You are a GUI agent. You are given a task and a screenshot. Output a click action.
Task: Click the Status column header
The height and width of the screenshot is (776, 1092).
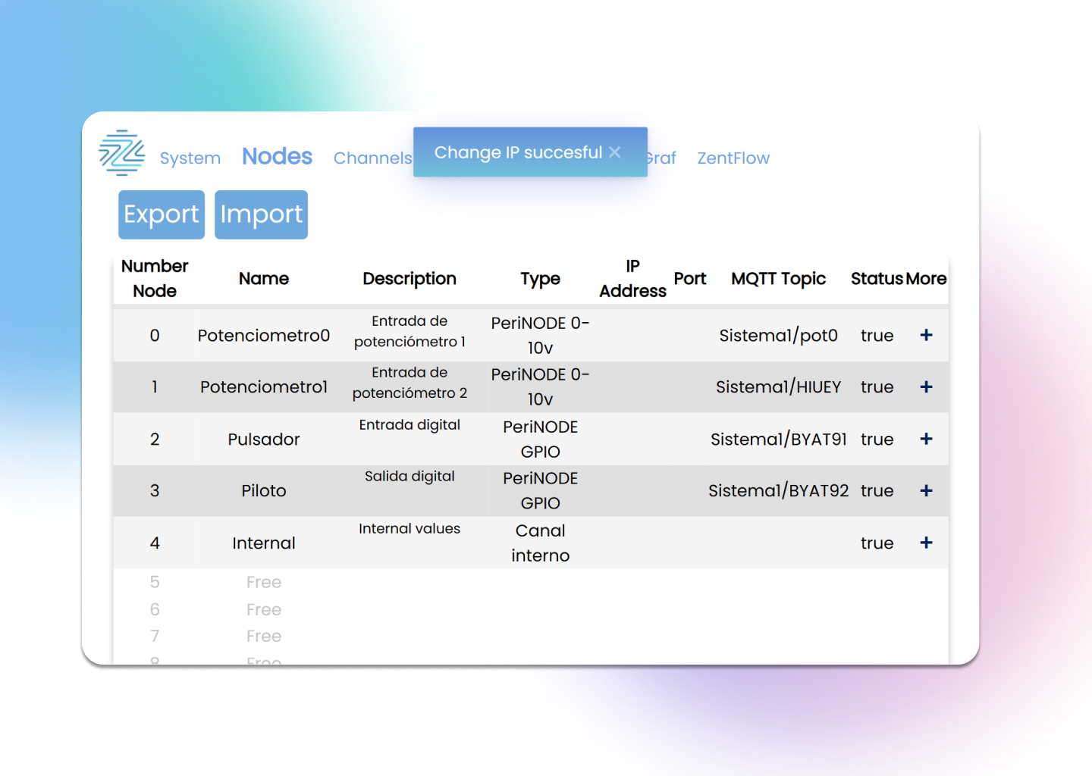click(877, 279)
